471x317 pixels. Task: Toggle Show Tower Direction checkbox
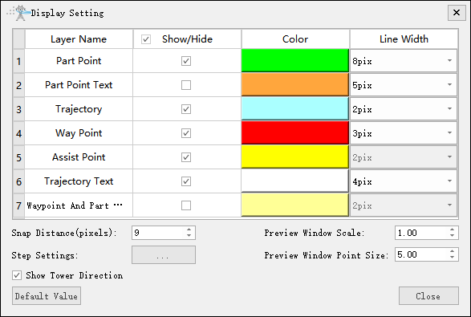pos(17,275)
